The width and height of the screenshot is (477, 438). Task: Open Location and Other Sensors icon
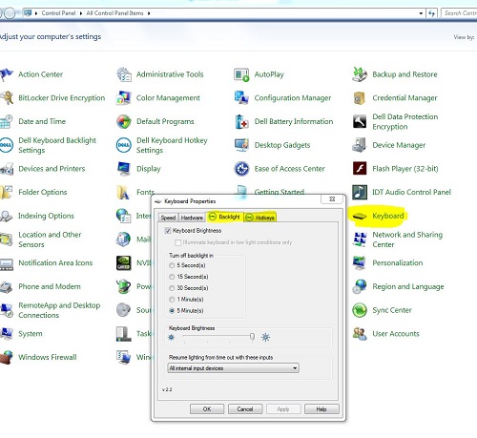coord(7,240)
